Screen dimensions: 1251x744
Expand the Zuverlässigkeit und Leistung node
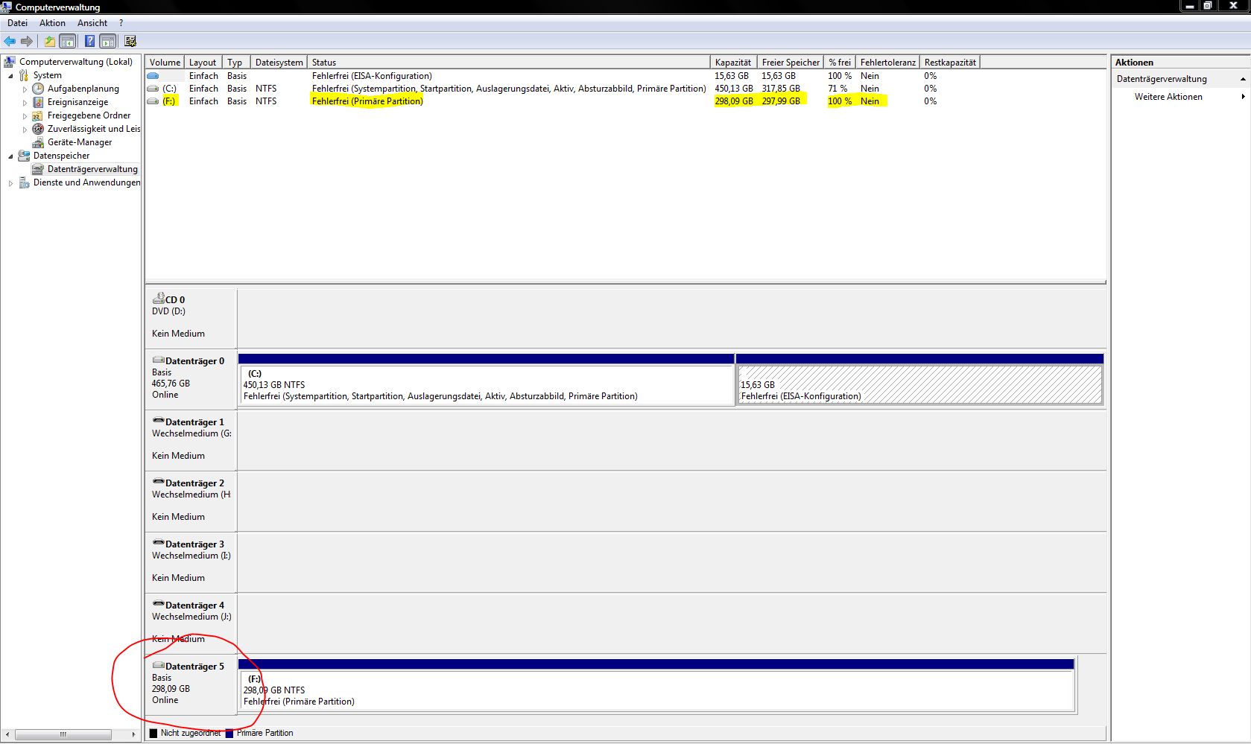coord(25,130)
